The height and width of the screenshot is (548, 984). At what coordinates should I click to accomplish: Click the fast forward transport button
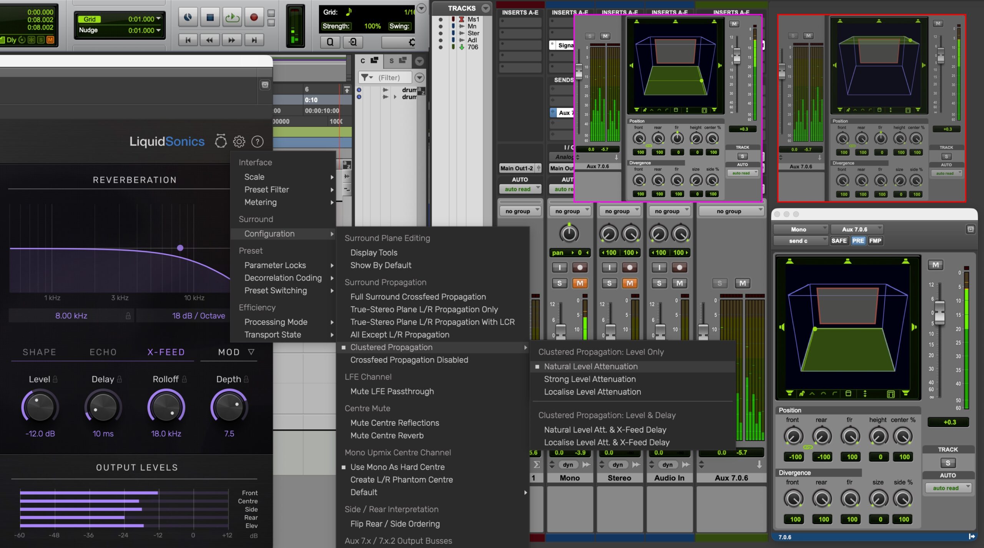click(x=231, y=40)
